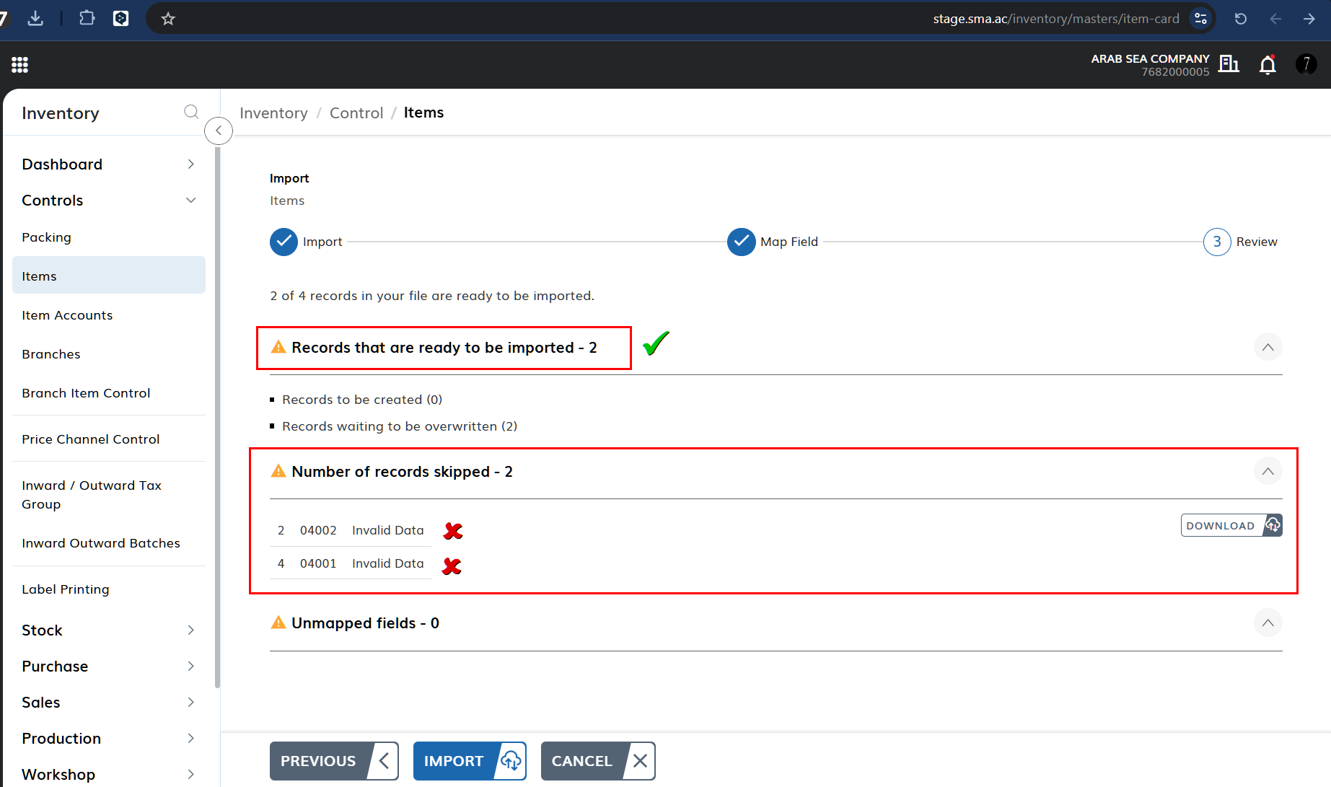Go to Control breadcrumb link
This screenshot has width=1331, height=787.
tap(356, 113)
